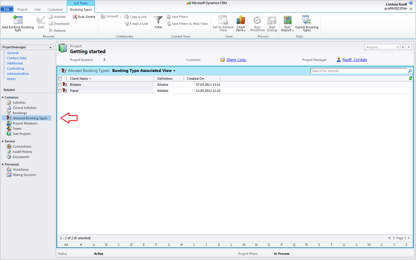Click E-mail a Link
Image resolution: width=416 pixels, height=260 pixels.
click(136, 24)
